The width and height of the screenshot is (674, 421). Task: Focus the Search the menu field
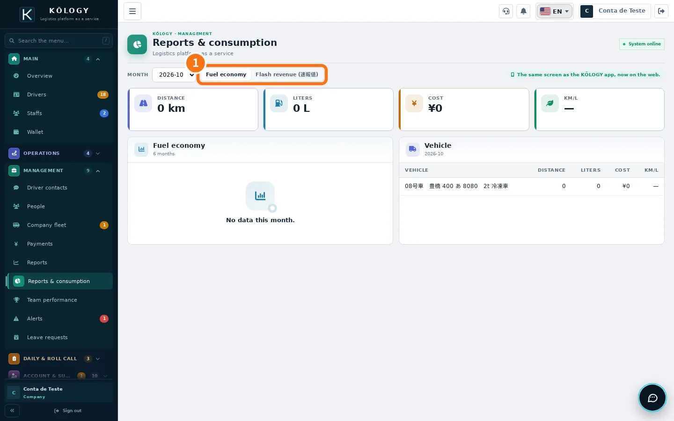tap(59, 41)
